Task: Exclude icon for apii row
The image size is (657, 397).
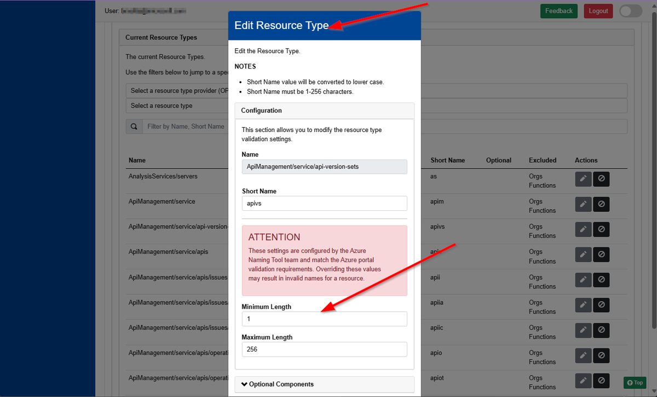Action: coord(601,280)
